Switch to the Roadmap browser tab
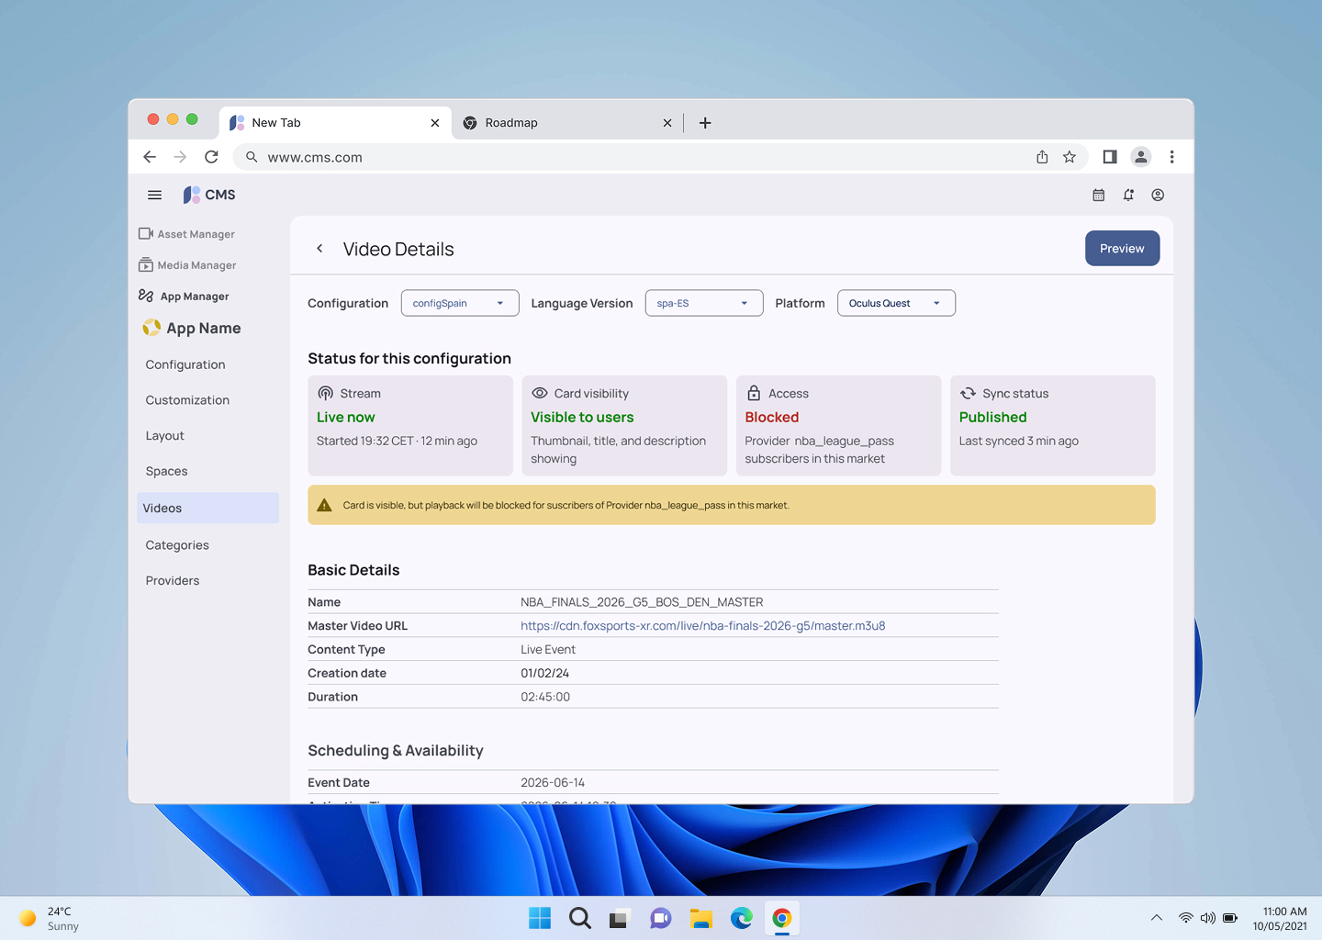 coord(567,123)
